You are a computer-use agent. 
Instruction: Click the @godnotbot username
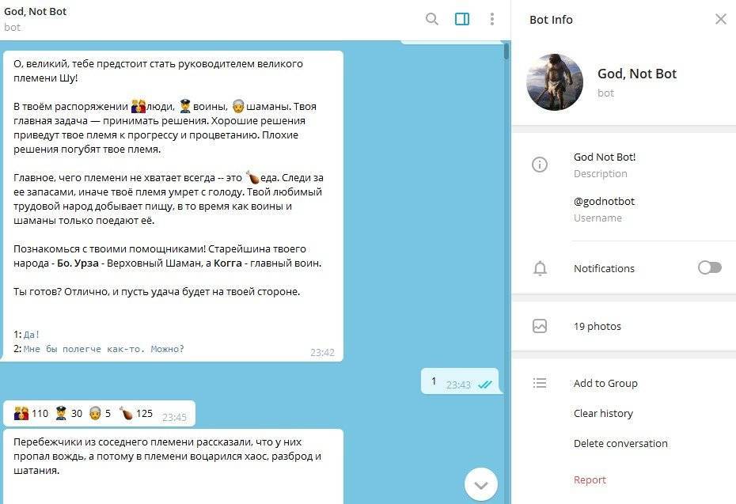[604, 201]
